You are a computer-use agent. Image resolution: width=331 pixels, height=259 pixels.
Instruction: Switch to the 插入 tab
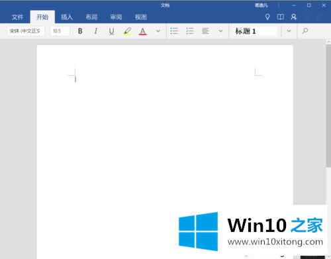pos(67,17)
